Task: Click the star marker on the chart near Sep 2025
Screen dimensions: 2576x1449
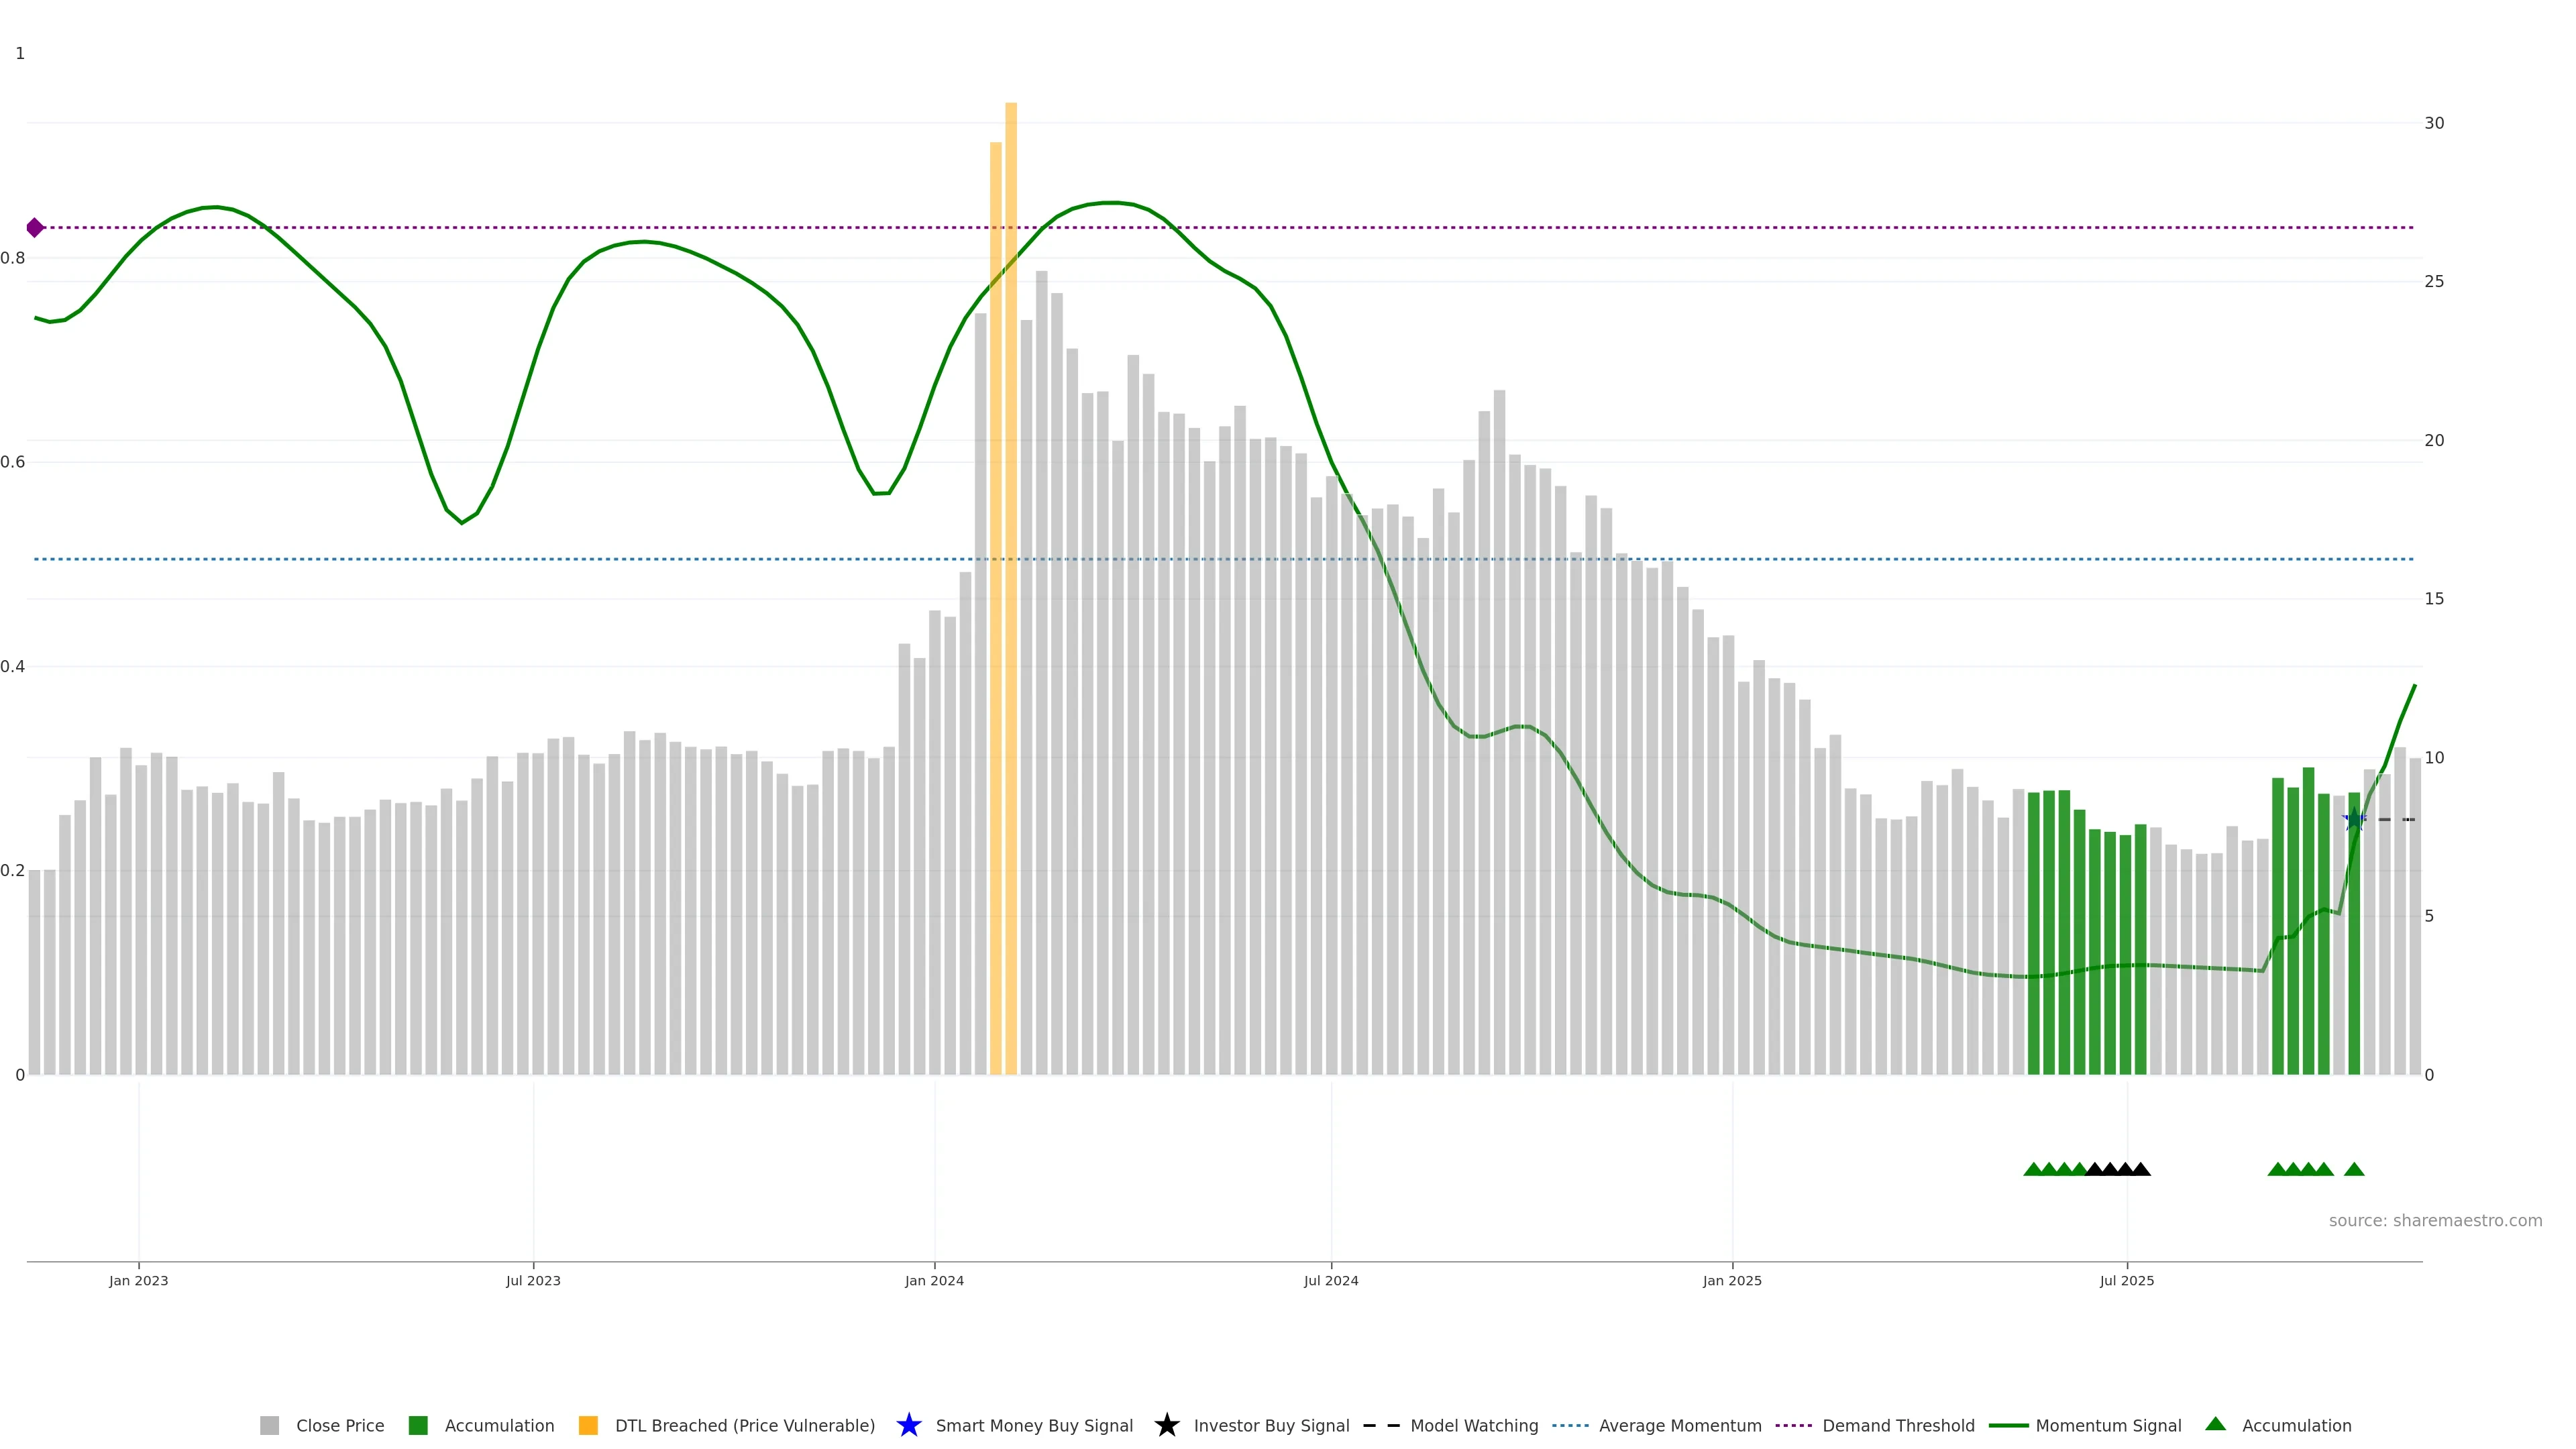Action: pyautogui.click(x=2354, y=820)
